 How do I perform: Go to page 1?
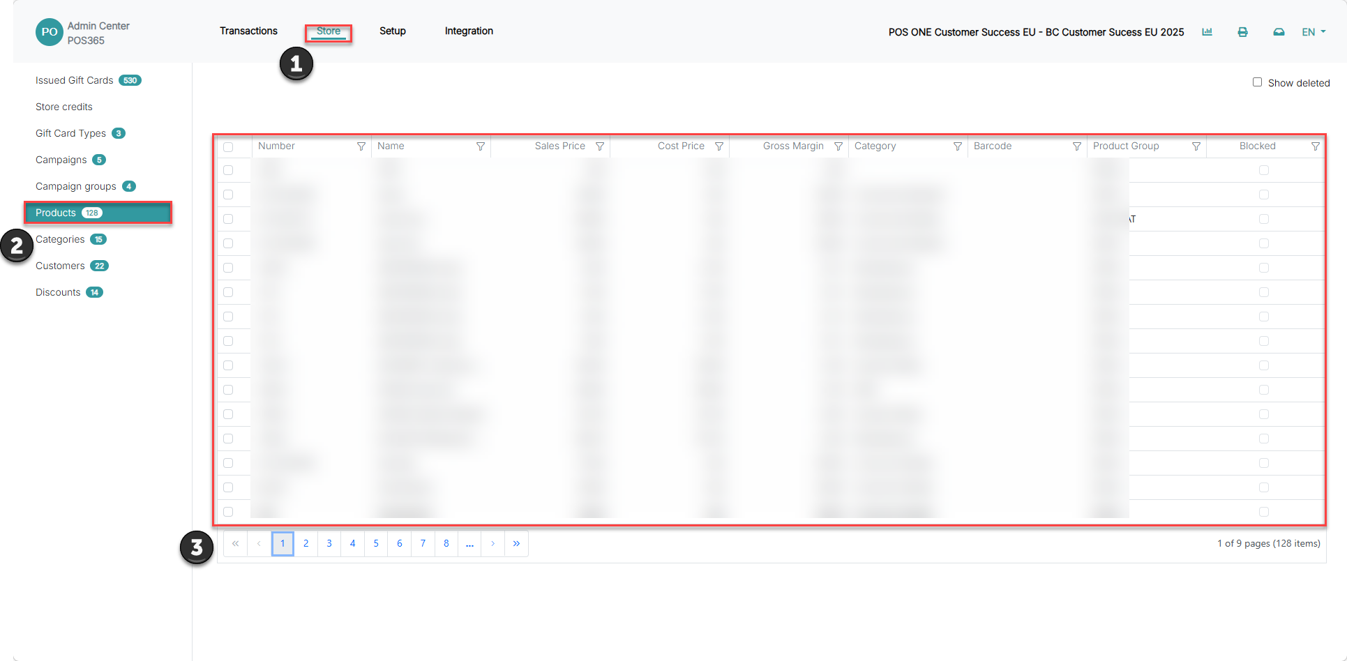[283, 543]
